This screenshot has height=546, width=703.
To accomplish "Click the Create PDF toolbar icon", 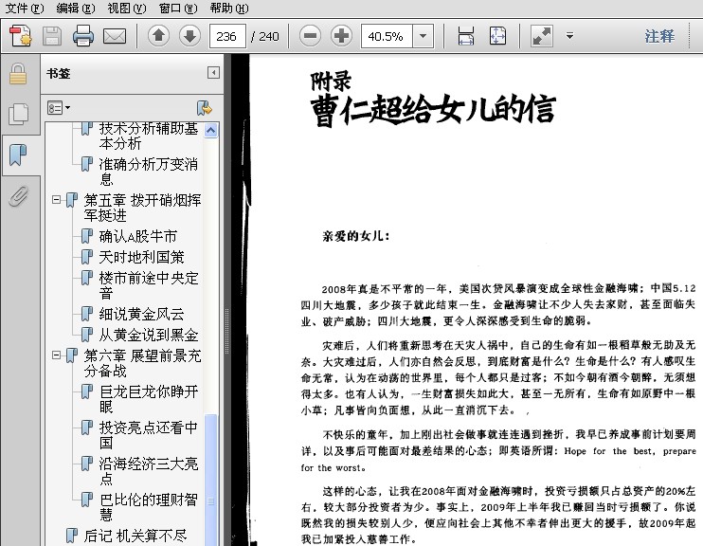I will tap(20, 36).
